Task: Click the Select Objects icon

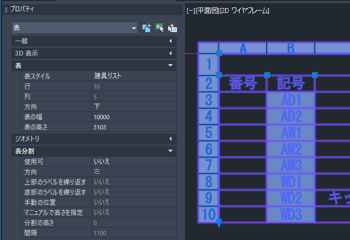Action: (x=159, y=28)
